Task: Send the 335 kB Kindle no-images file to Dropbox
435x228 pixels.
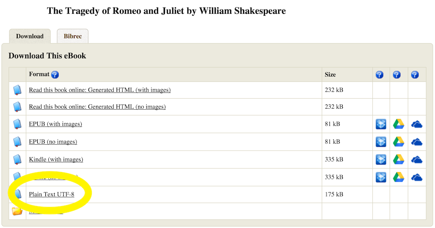Action: 381,177
